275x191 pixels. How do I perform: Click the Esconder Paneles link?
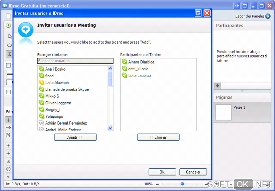[250, 16]
